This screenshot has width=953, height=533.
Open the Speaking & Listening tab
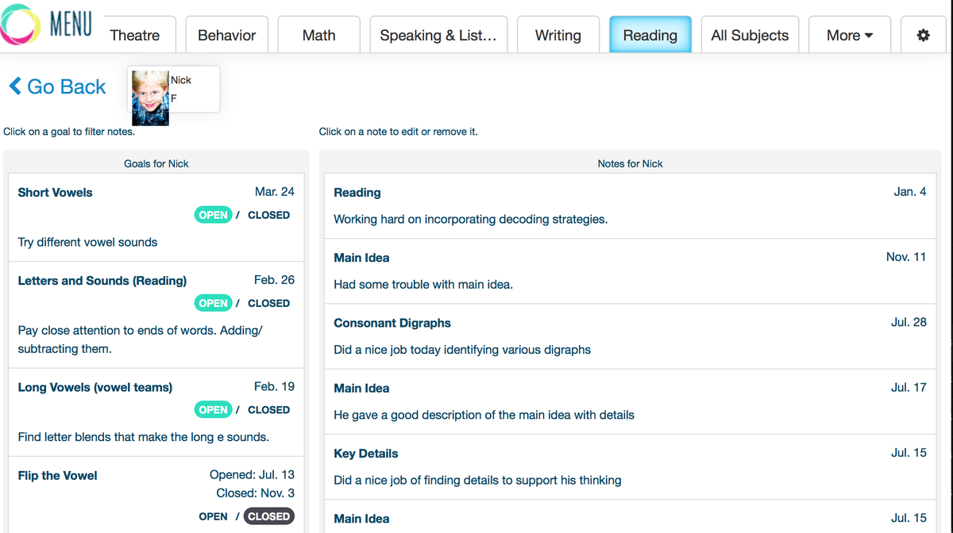click(438, 35)
